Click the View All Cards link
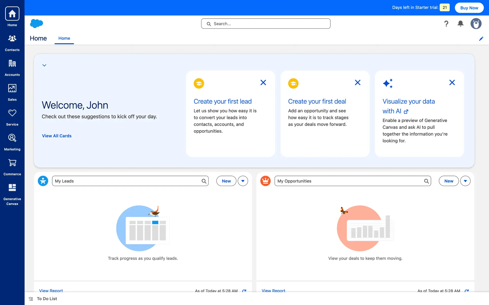489x305 pixels. [x=57, y=136]
